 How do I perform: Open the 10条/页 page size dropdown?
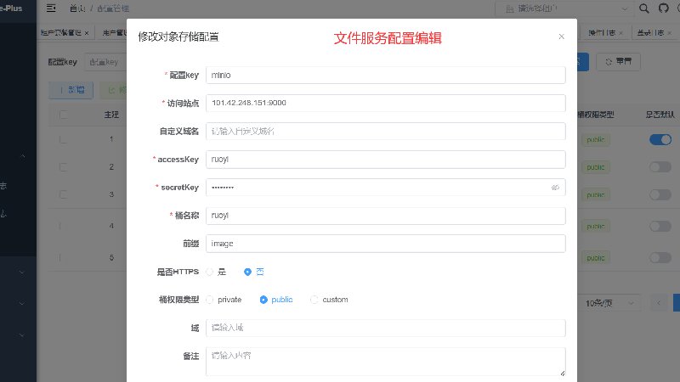tap(608, 303)
